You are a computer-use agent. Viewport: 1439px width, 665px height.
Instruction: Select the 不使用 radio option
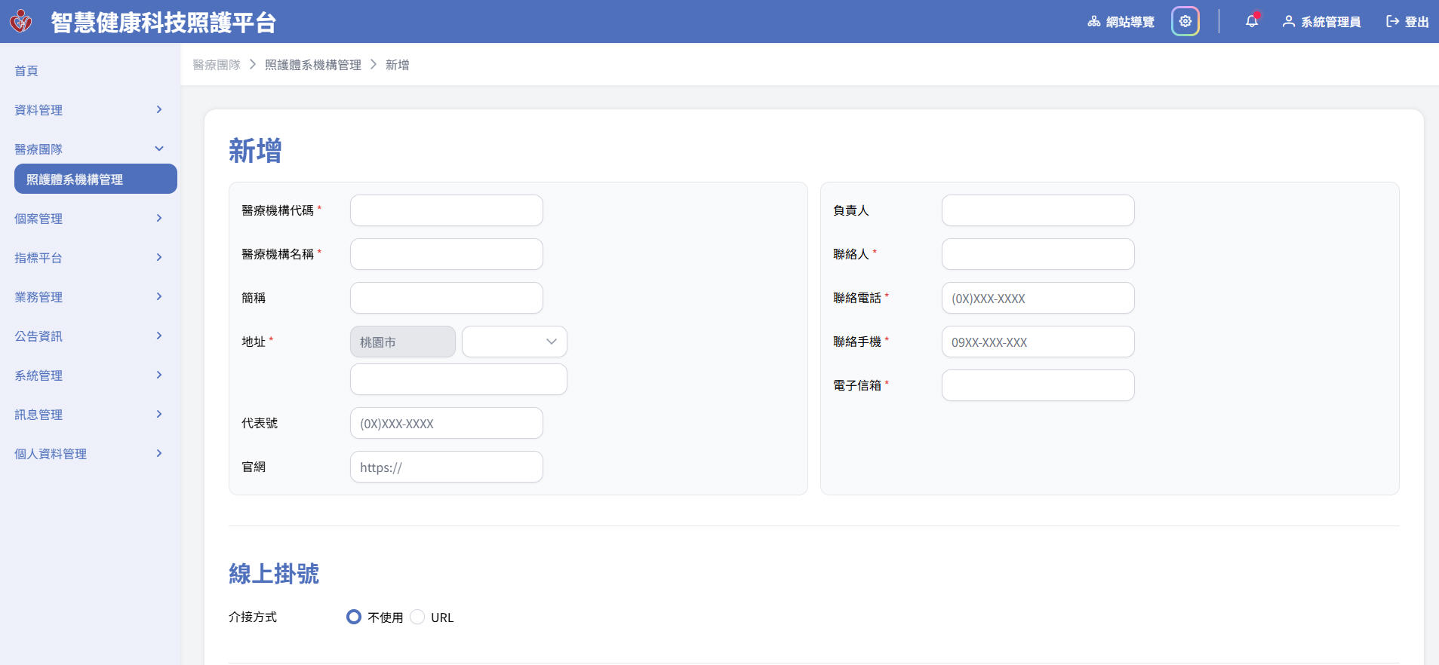pos(354,617)
